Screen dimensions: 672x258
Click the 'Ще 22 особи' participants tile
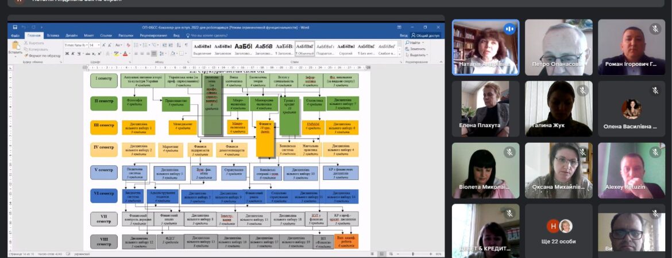point(558,231)
